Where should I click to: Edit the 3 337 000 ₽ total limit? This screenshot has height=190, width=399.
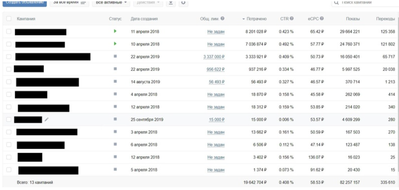(x=214, y=57)
